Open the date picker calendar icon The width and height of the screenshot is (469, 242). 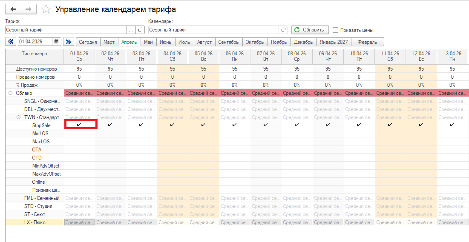[x=57, y=42]
